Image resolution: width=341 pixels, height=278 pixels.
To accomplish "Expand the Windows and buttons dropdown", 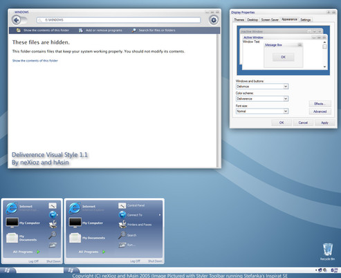I will point(286,86).
